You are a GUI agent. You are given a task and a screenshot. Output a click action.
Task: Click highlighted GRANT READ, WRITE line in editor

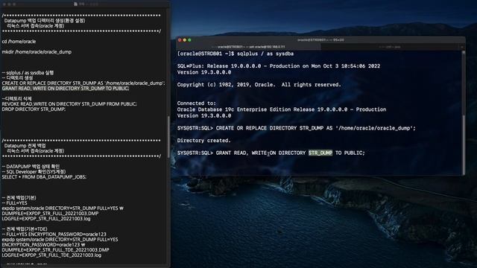point(66,89)
